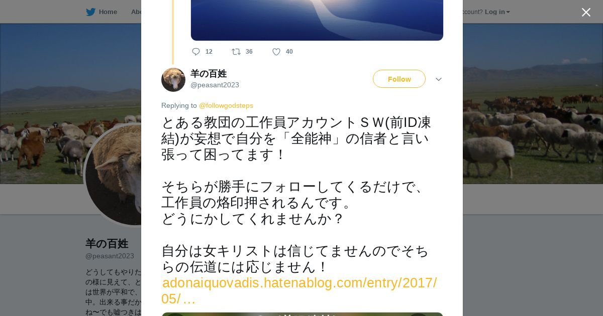Click the 羊の百姓 display name in tweet

(209, 74)
